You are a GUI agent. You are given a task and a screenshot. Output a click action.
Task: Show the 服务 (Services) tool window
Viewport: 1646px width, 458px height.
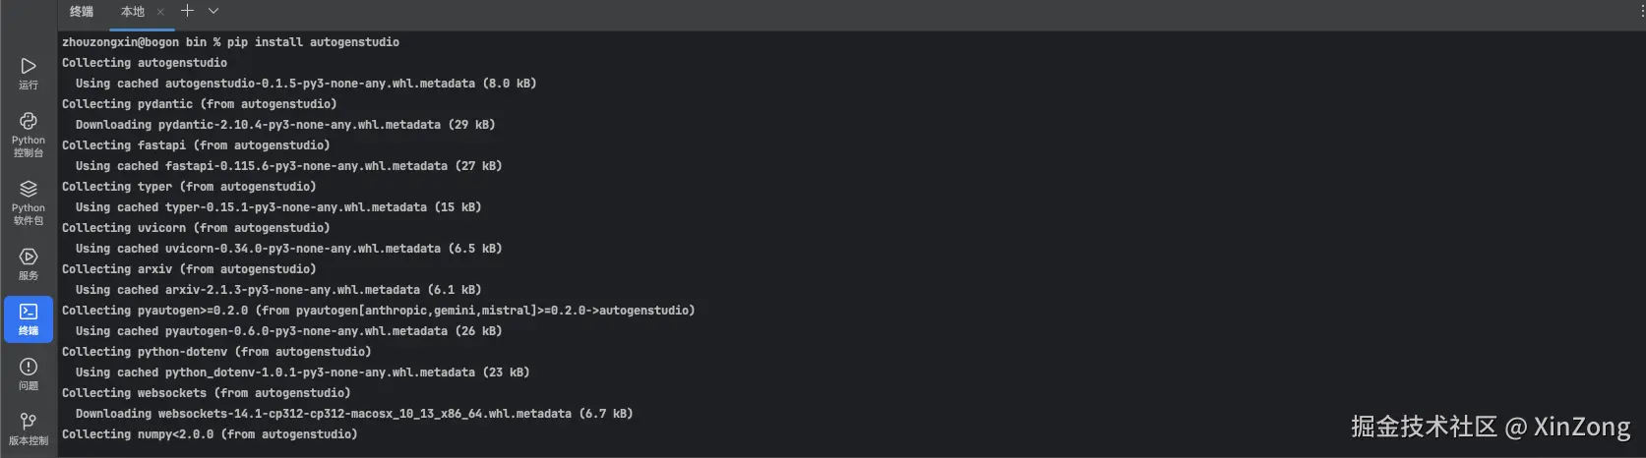point(29,263)
